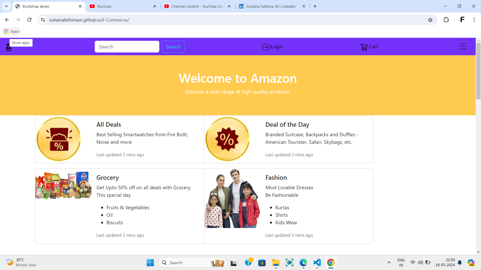This screenshot has width=481, height=270.
Task: Open a new browser tab
Action: pos(315,6)
